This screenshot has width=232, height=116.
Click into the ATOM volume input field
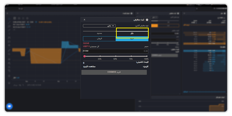click(116, 51)
